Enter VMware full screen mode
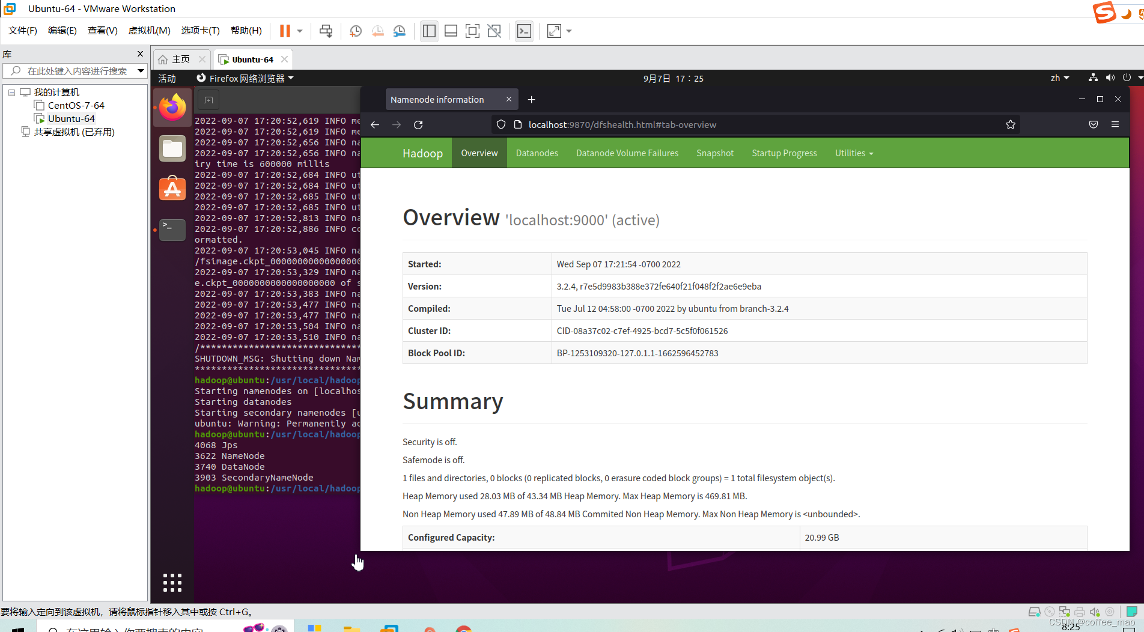The height and width of the screenshot is (632, 1144). click(x=472, y=31)
